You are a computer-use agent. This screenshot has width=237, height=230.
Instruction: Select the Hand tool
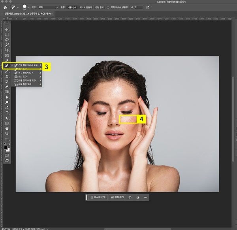click(7, 128)
